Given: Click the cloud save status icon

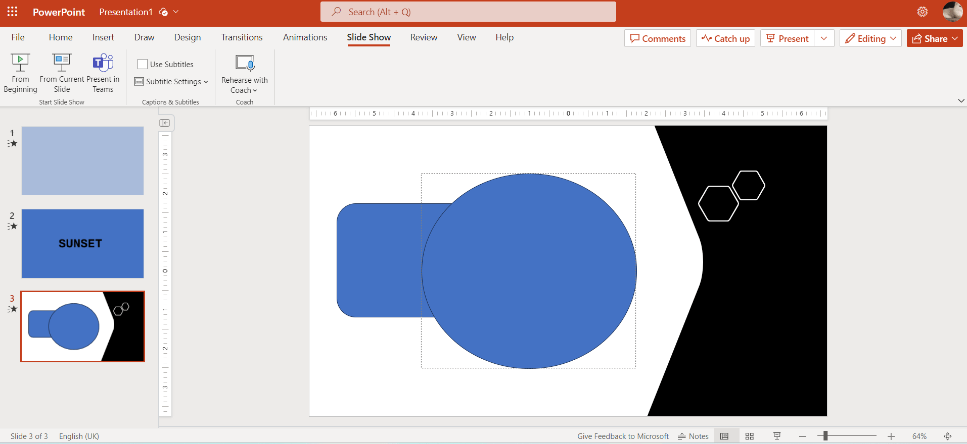Looking at the screenshot, I should [x=163, y=12].
